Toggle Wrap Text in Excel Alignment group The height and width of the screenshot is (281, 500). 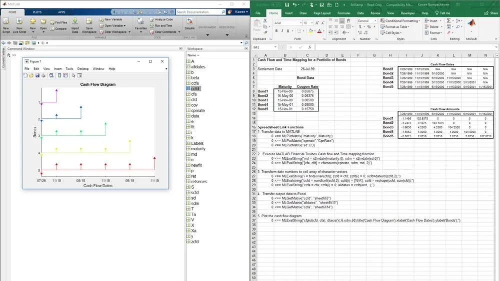click(x=348, y=20)
